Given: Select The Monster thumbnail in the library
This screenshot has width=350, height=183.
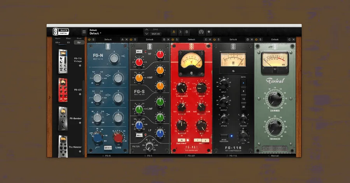Looking at the screenshot, I should click(63, 146).
